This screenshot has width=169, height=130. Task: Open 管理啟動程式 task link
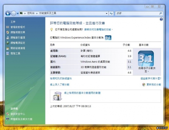18,27
